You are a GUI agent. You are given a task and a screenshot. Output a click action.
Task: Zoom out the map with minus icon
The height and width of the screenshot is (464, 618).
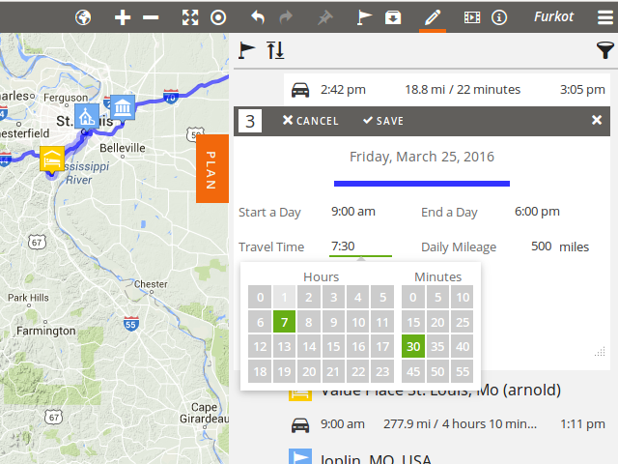click(x=151, y=17)
